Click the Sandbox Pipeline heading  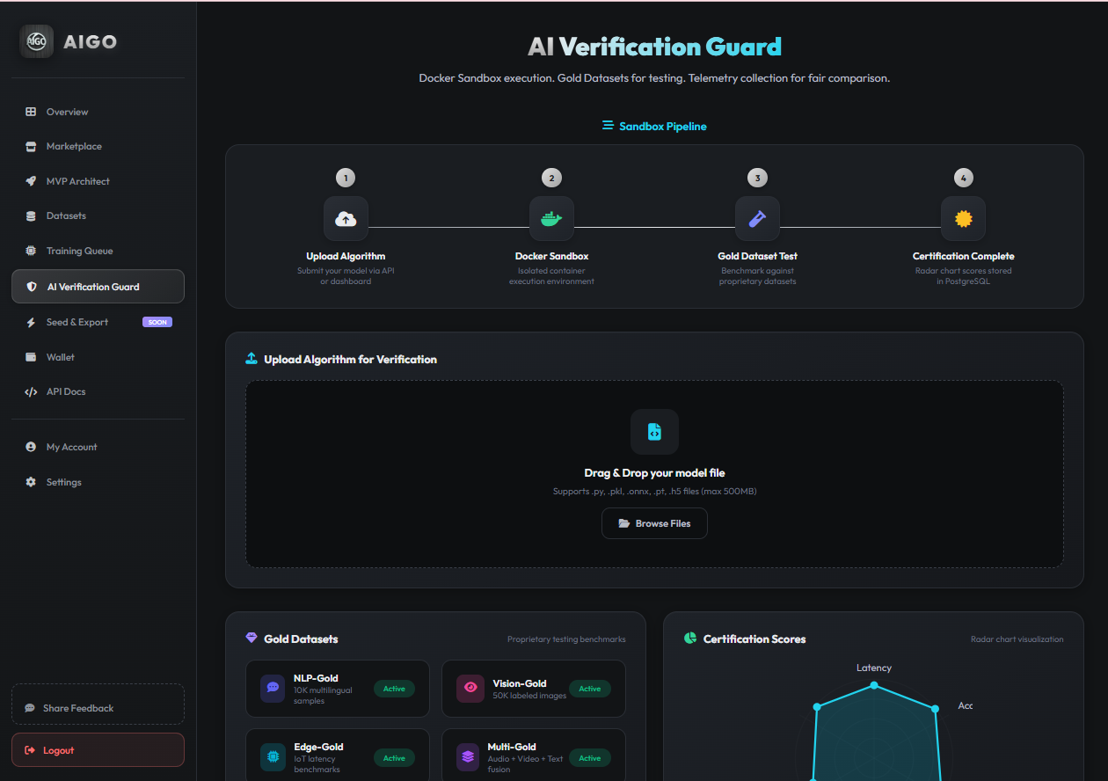(x=654, y=126)
